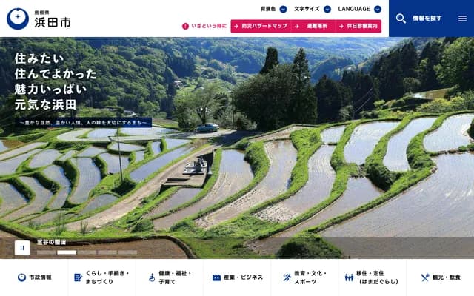The image size is (474, 296).
Task: Pause the hero image slideshow
Action: point(22,248)
